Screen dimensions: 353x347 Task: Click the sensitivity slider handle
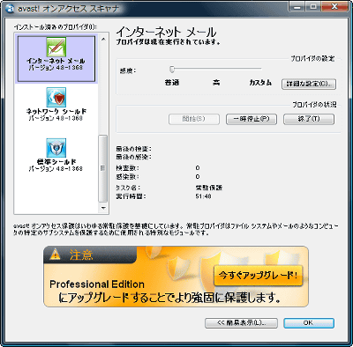172,70
